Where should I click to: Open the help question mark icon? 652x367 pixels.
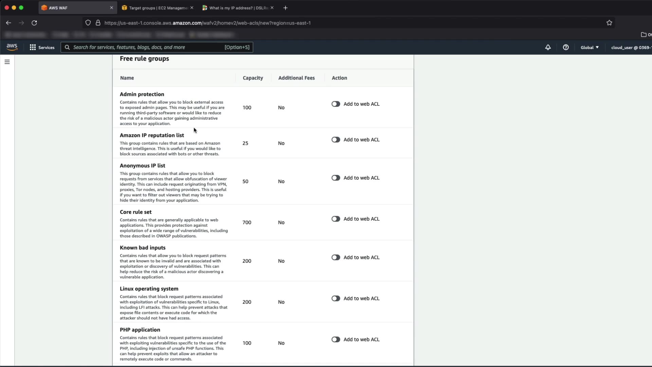click(566, 47)
